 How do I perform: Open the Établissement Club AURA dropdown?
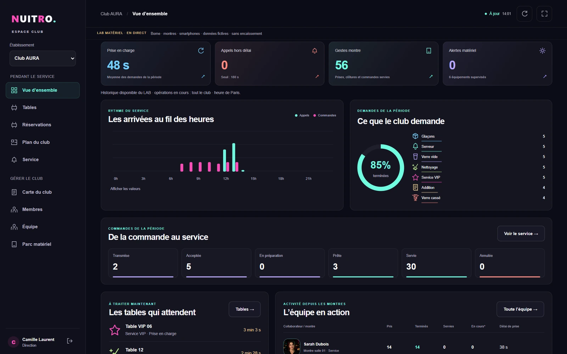[x=43, y=58]
